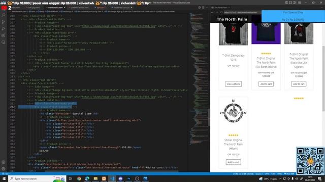Image resolution: width=325 pixels, height=182 pixels.
Task: Open the Extensions view
Action: pyautogui.click(x=4, y=35)
